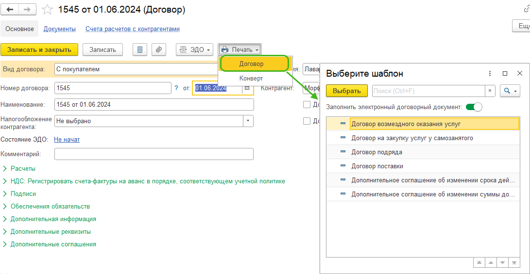Click the question mark next to contract number
The image size is (530, 274).
176,88
